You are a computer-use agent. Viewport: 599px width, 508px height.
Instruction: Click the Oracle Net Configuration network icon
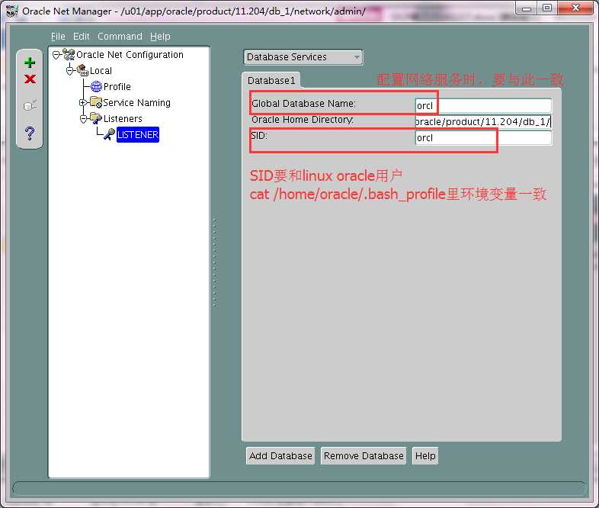point(69,55)
